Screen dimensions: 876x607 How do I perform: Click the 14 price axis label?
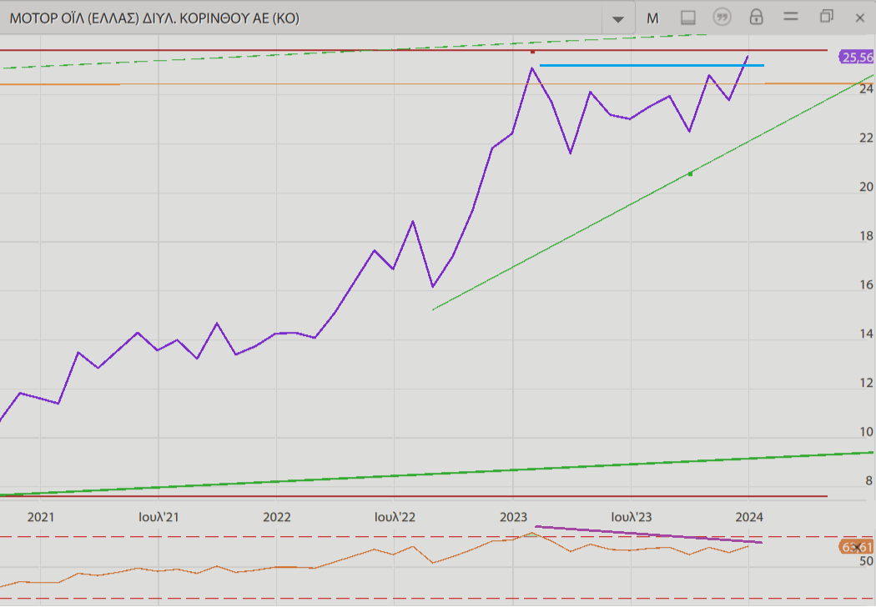click(866, 334)
